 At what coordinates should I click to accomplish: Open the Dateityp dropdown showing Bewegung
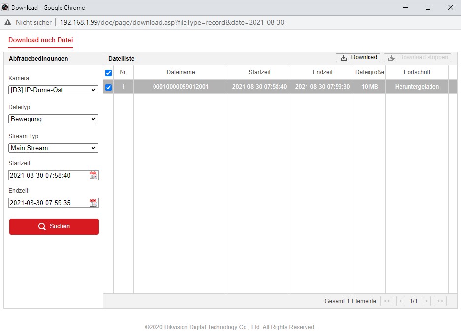pyautogui.click(x=53, y=119)
